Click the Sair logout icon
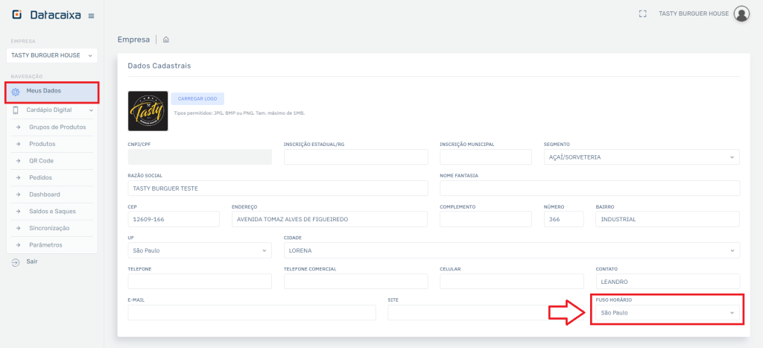Image resolution: width=763 pixels, height=348 pixels. [x=16, y=262]
